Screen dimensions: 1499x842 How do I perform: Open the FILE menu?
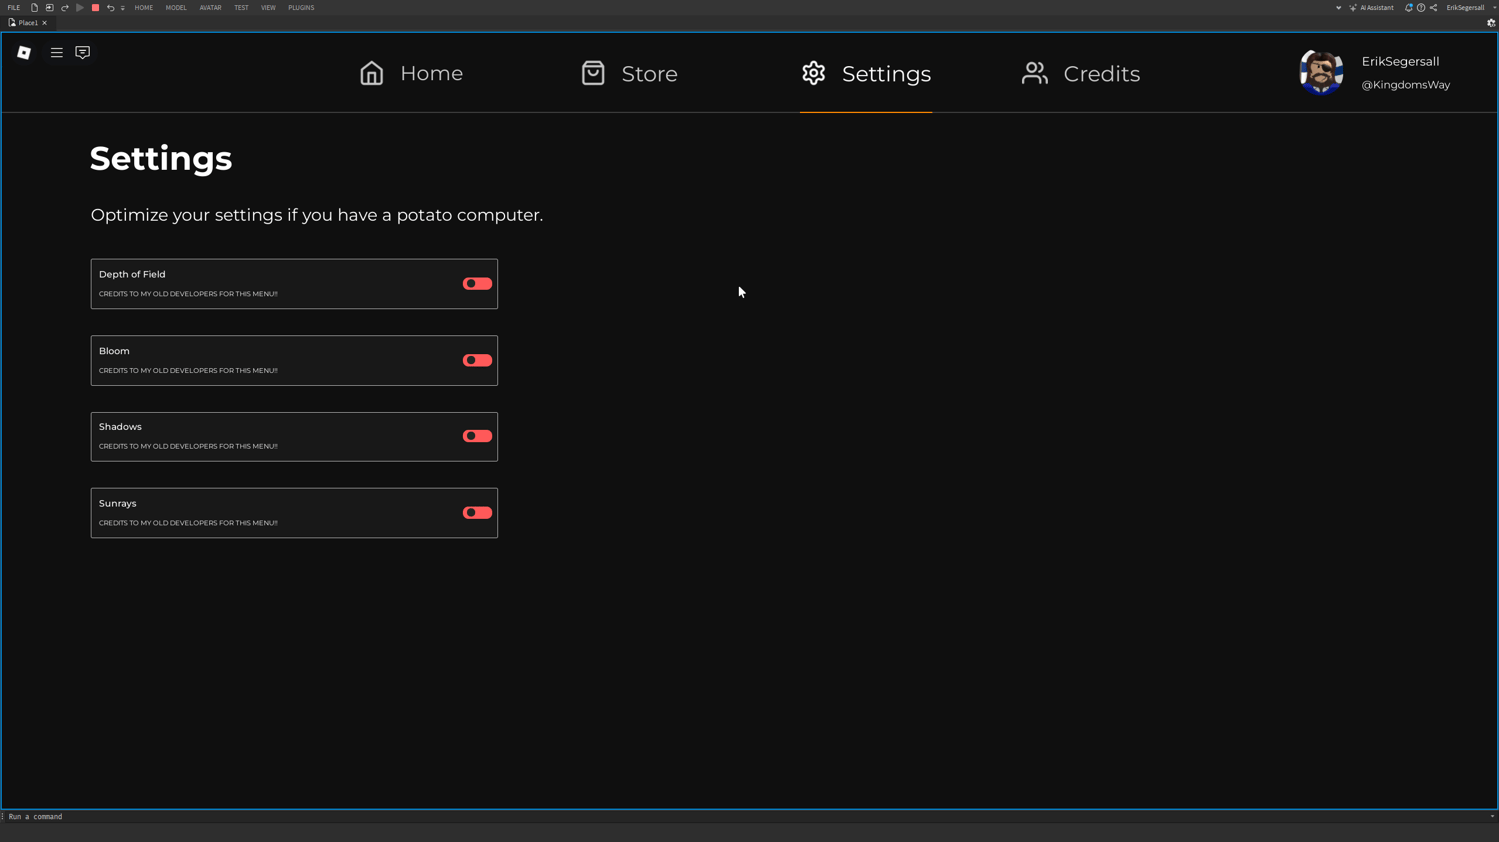(14, 8)
